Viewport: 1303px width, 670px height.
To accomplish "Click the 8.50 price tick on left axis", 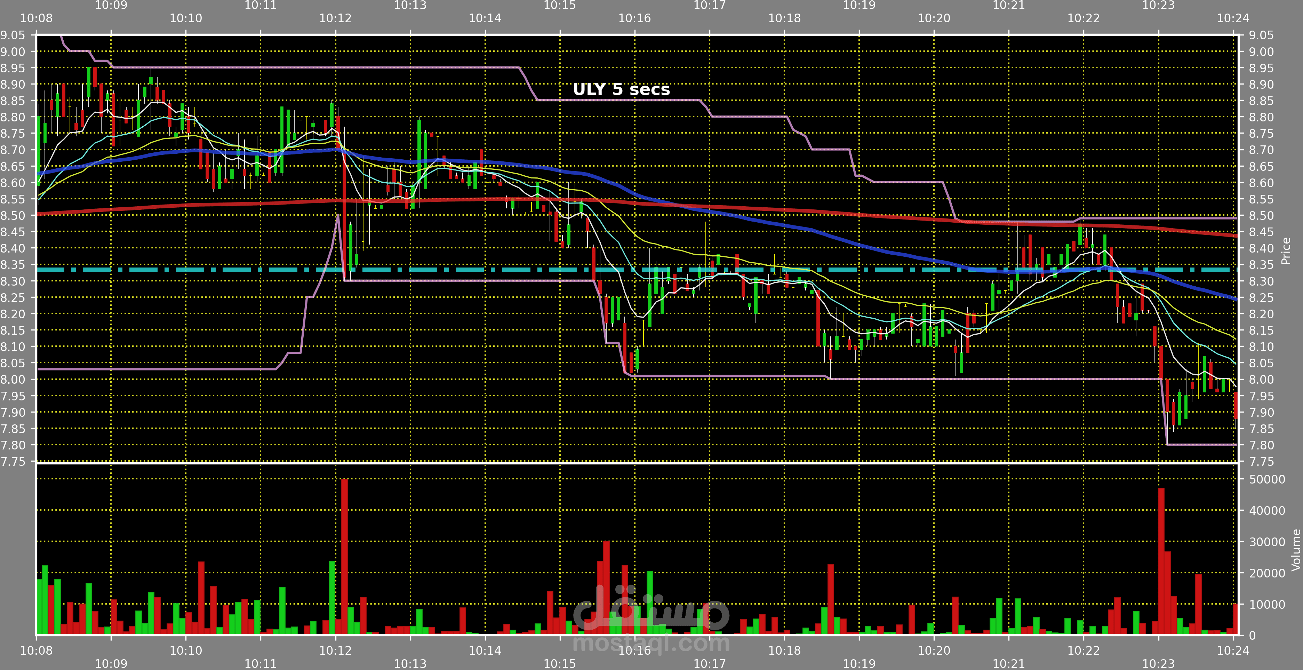I will pyautogui.click(x=13, y=216).
